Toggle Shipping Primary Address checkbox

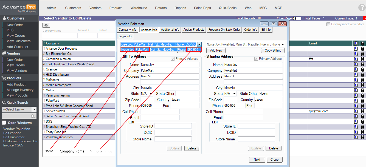pyautogui.click(x=256, y=59)
